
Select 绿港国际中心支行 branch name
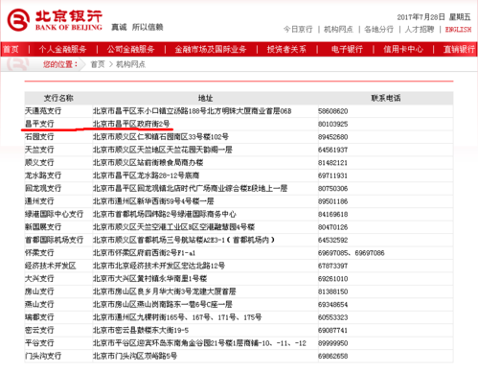[x=54, y=214]
